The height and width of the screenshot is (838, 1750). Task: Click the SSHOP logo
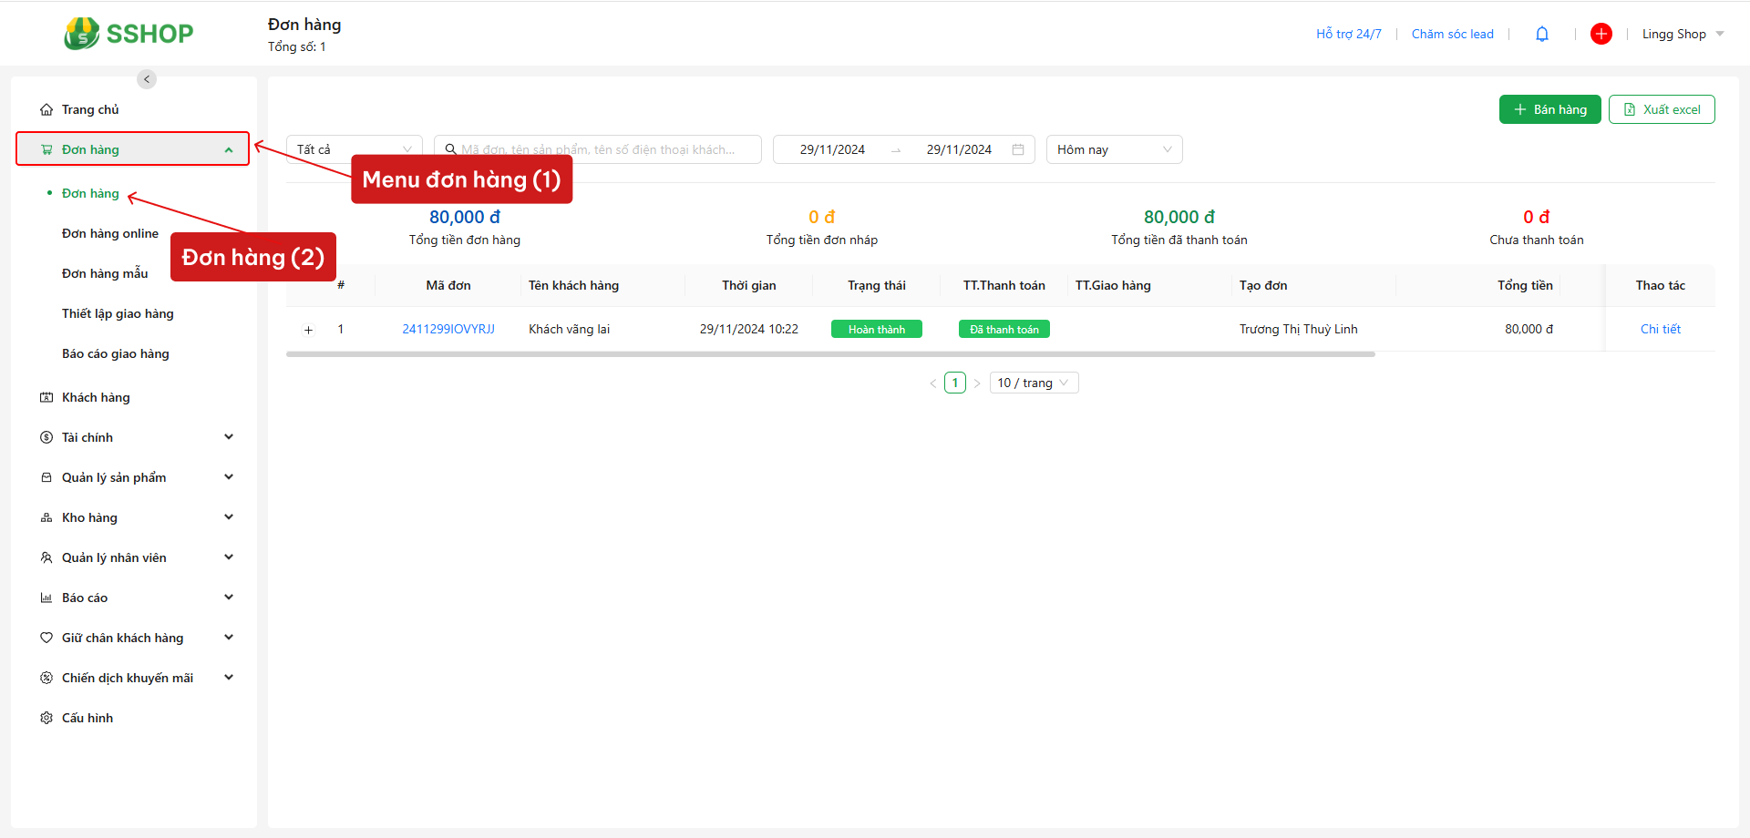pos(129,34)
